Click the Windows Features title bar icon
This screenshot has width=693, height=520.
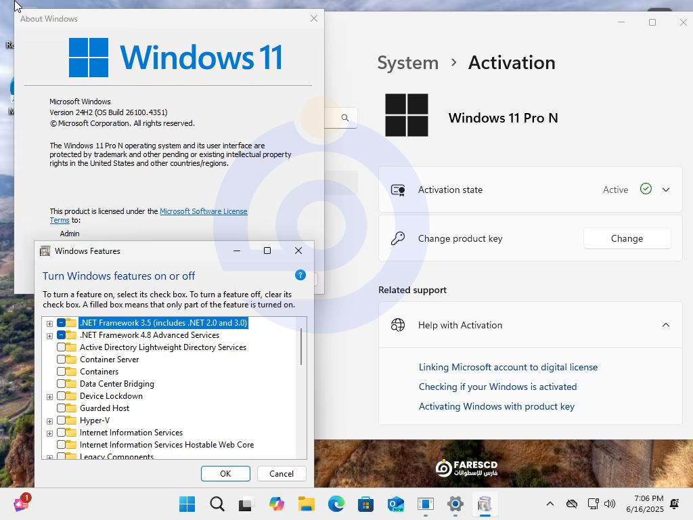coord(45,251)
